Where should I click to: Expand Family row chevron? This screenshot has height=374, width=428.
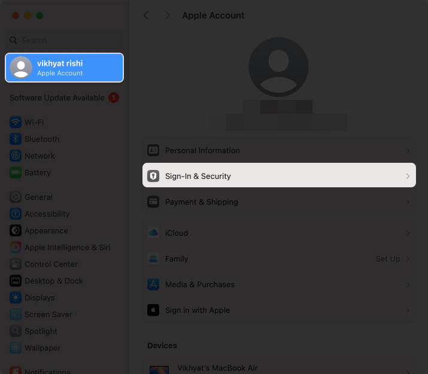coord(408,259)
